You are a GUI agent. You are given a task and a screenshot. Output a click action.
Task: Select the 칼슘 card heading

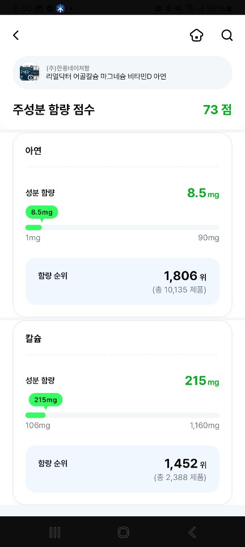click(x=33, y=339)
